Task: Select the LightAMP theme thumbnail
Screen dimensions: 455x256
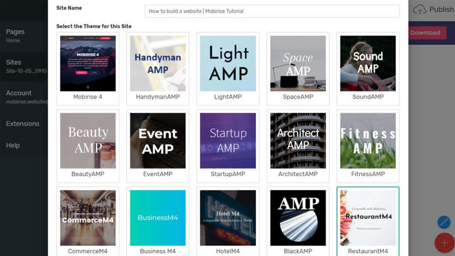Action: 228,63
